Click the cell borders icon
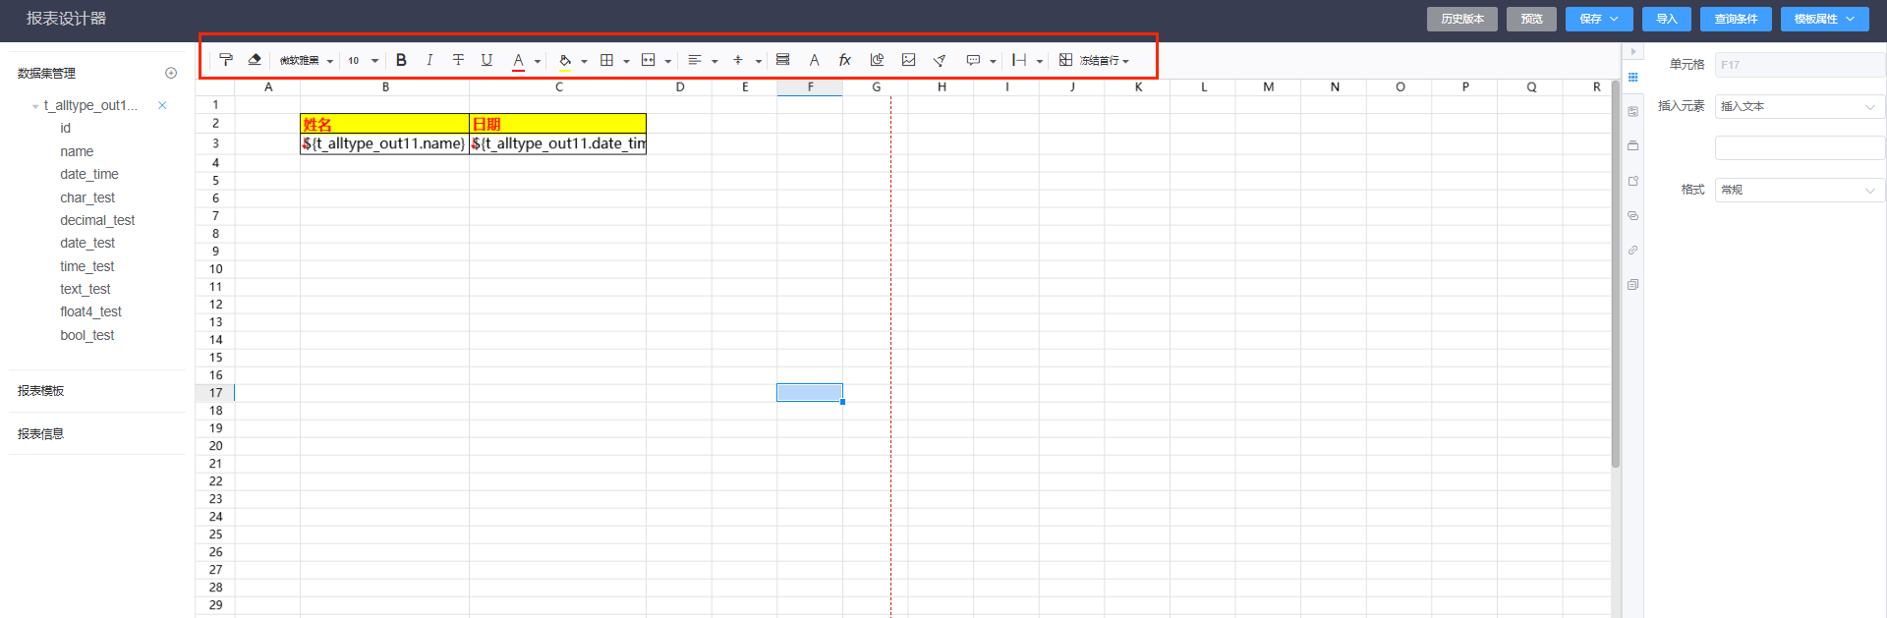Screen dimensions: 1887x618 point(607,60)
